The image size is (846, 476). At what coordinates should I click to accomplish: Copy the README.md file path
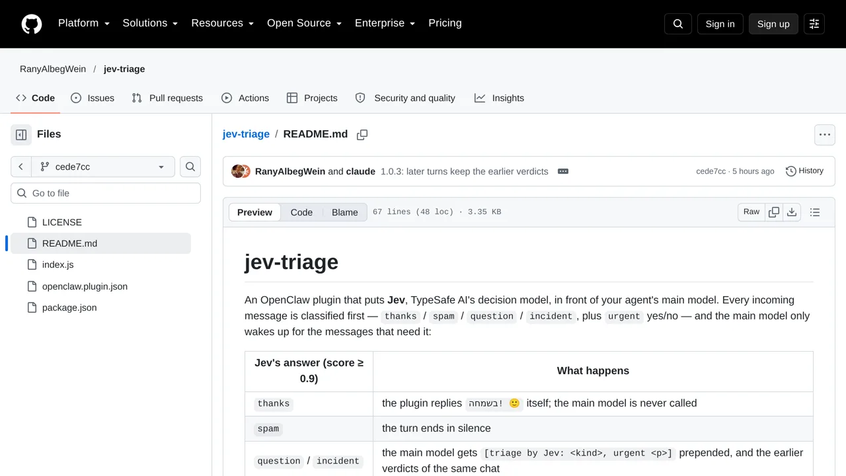click(x=362, y=135)
